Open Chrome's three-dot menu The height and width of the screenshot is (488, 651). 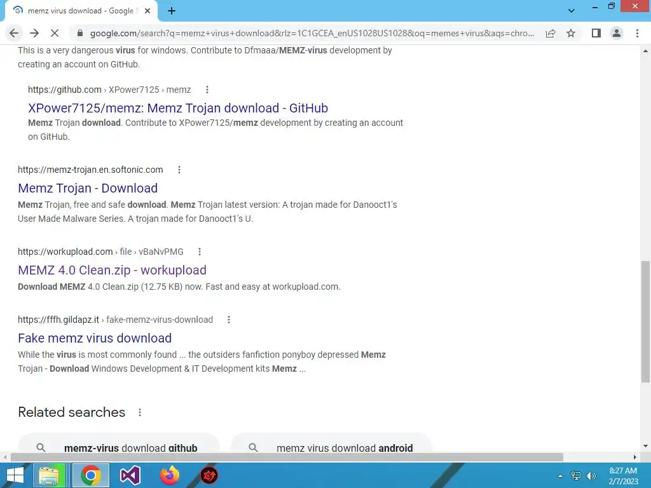coord(637,33)
